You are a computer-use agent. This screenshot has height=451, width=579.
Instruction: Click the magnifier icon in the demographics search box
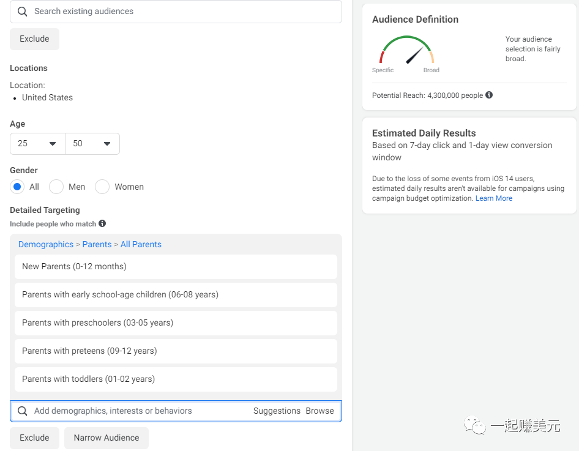[23, 411]
